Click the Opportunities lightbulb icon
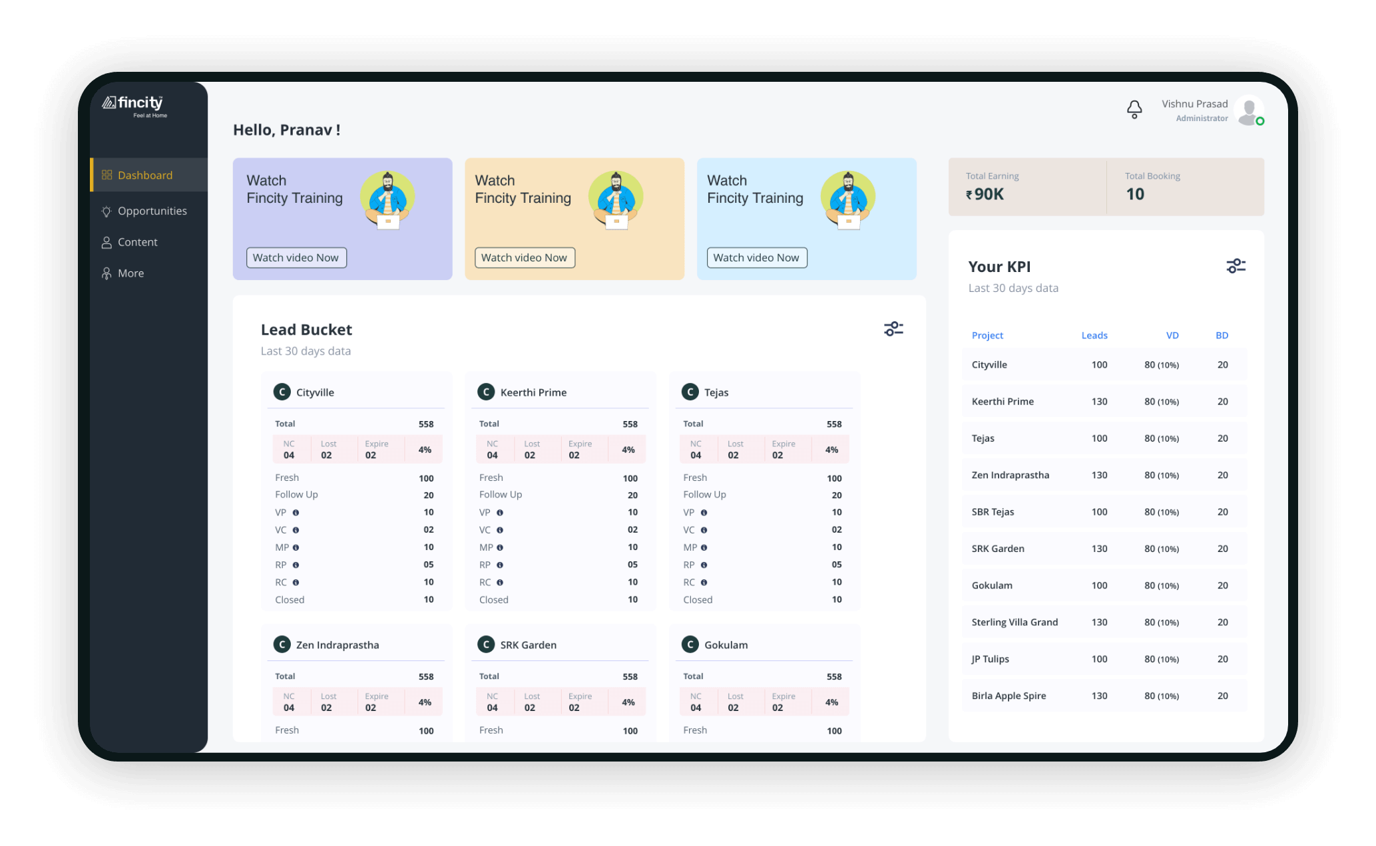This screenshot has width=1376, height=846. point(107,211)
